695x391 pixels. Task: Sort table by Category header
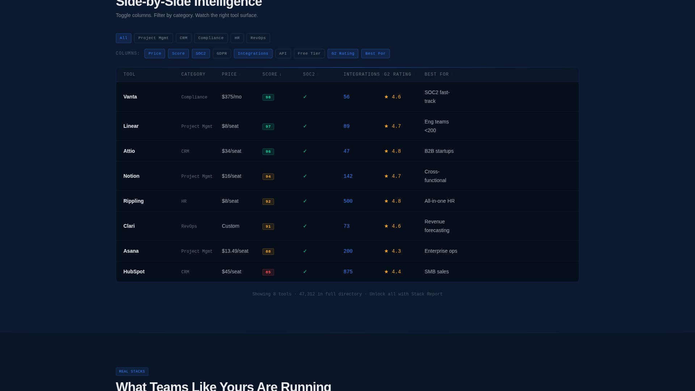[x=193, y=75]
